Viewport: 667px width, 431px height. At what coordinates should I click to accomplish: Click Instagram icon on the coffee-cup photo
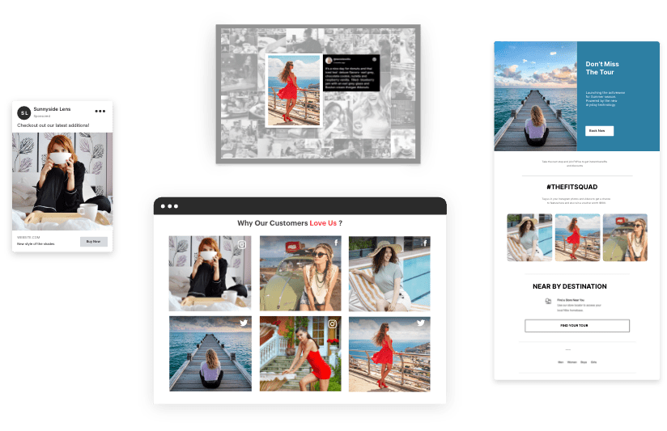[x=241, y=244]
